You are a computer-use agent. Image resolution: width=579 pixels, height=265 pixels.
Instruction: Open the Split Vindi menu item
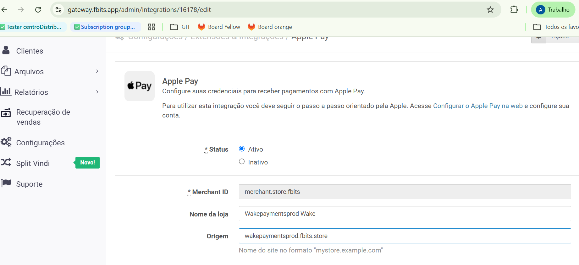point(33,164)
